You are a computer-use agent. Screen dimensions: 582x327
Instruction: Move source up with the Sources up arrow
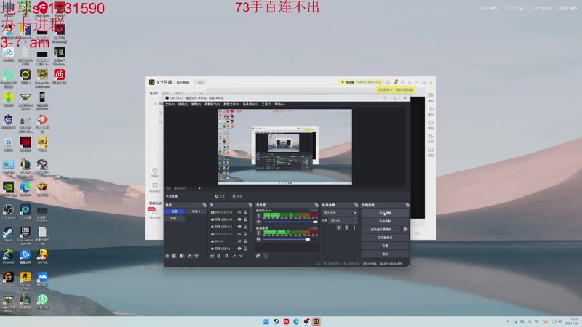[234, 256]
